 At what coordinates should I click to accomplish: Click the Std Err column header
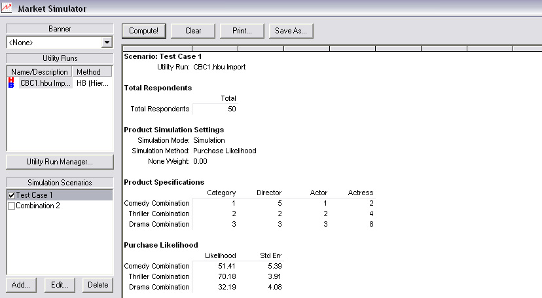(270, 255)
